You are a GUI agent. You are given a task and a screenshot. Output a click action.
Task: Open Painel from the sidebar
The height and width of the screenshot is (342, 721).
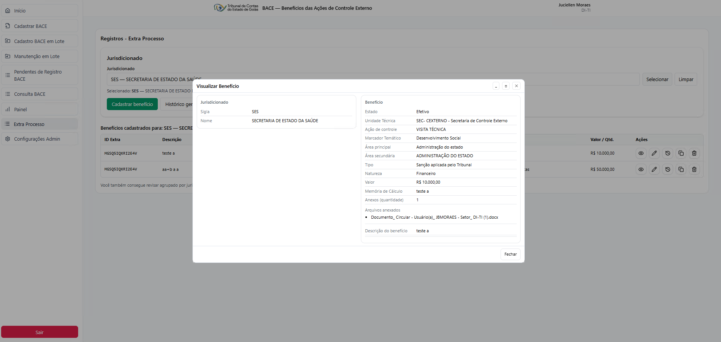click(x=40, y=109)
